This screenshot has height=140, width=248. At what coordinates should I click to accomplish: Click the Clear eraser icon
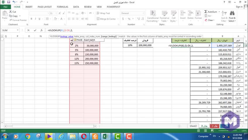(x=206, y=20)
